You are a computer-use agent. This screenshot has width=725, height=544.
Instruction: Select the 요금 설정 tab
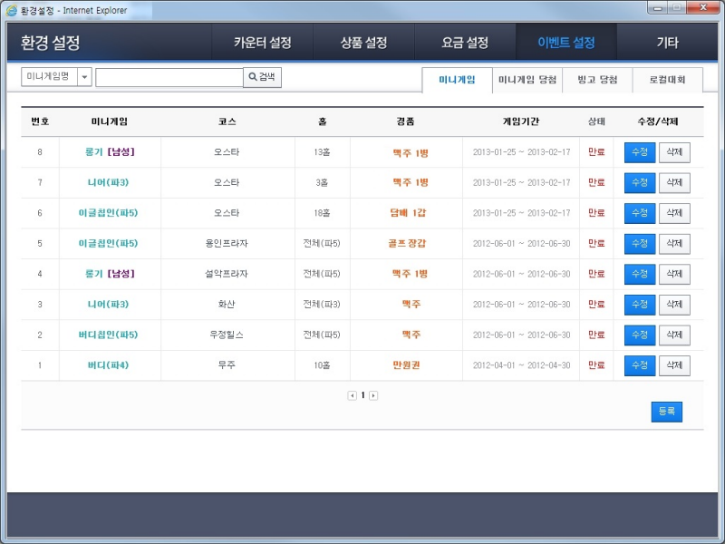(466, 42)
